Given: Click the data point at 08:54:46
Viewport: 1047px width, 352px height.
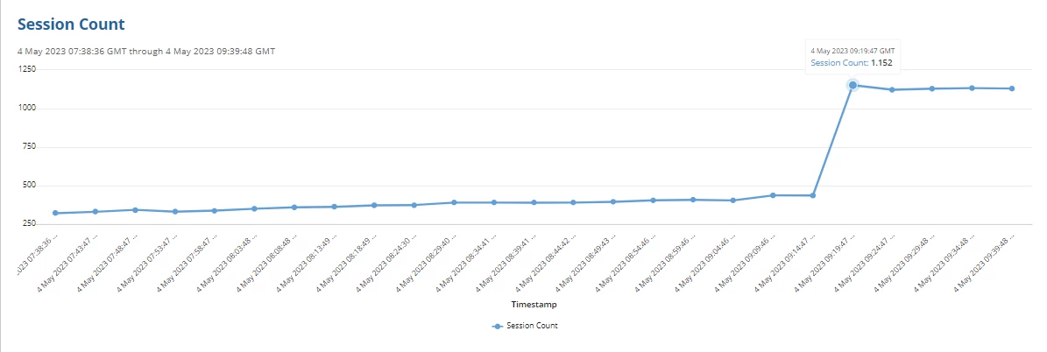Looking at the screenshot, I should (653, 201).
